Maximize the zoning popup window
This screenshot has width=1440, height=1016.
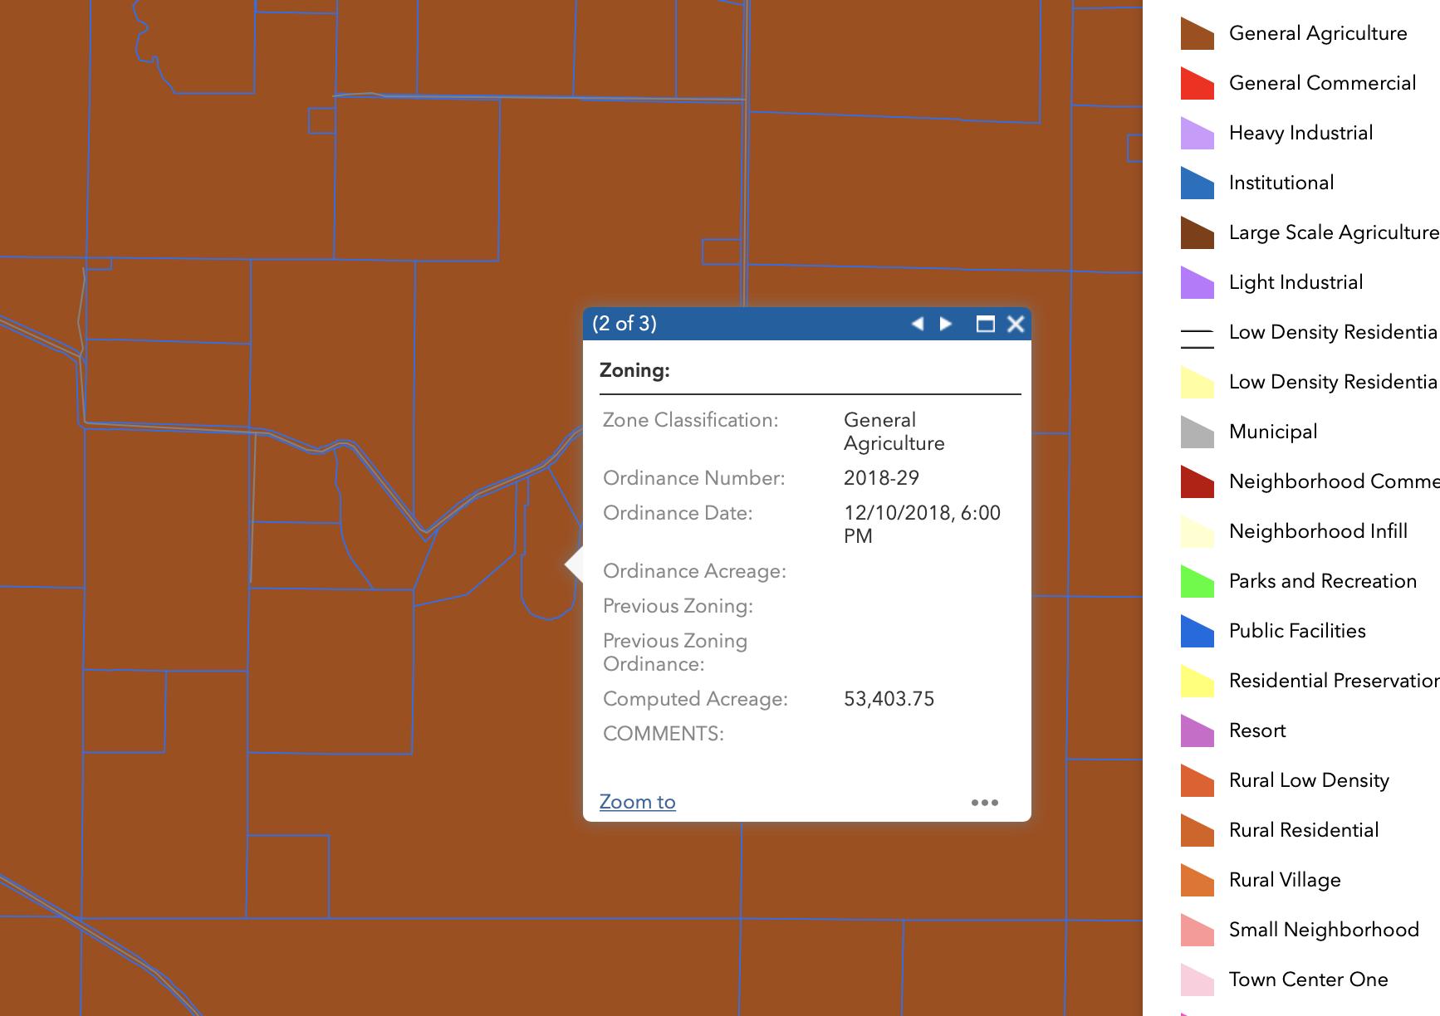(x=985, y=324)
